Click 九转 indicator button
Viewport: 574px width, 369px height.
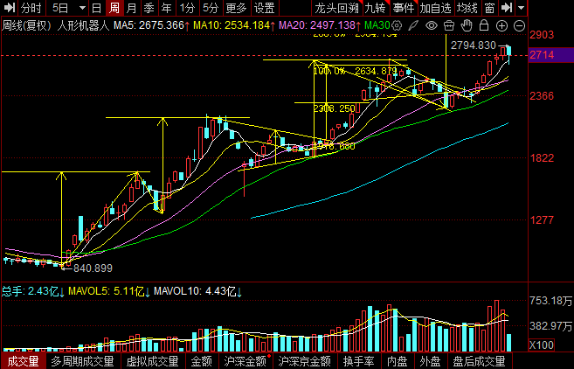[375, 8]
